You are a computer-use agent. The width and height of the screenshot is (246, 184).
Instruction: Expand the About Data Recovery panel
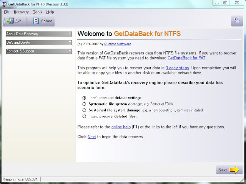click(39, 34)
